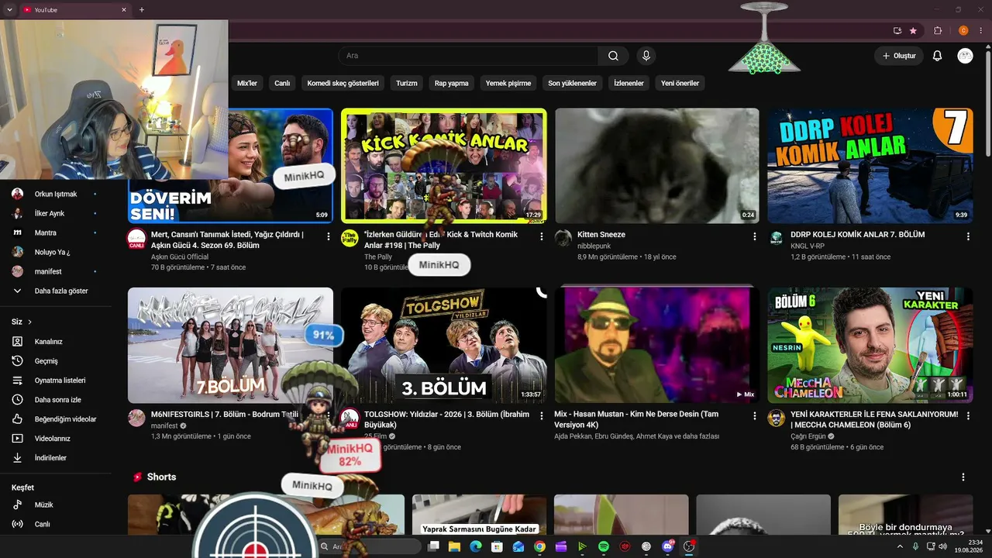Open options for the MECCHA CHAMELEON video
This screenshot has height=558, width=992.
click(968, 416)
